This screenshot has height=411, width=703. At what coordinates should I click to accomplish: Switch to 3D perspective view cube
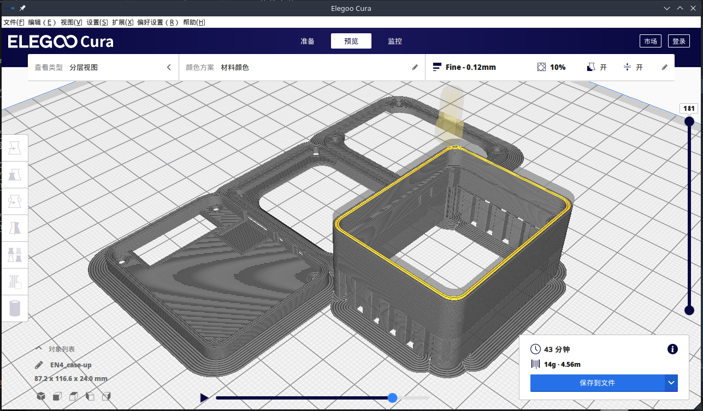(x=41, y=396)
